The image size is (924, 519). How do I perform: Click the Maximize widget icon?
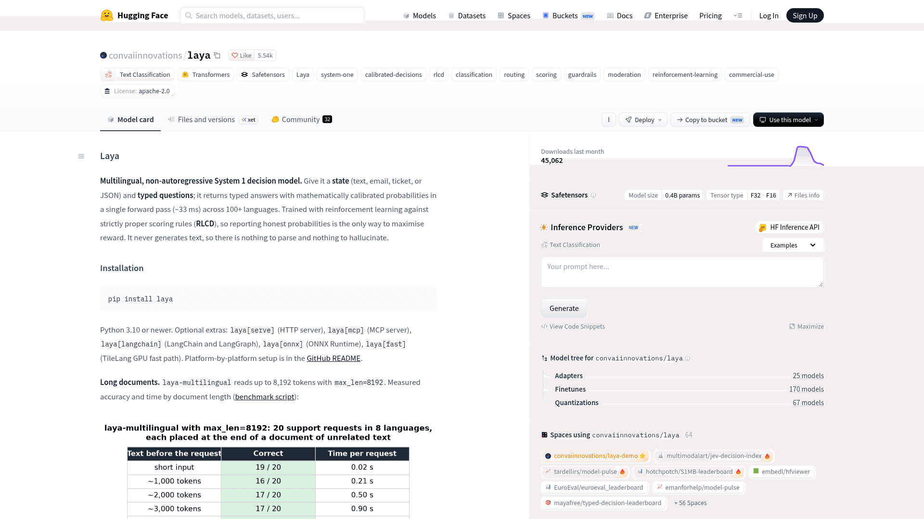pos(806,326)
